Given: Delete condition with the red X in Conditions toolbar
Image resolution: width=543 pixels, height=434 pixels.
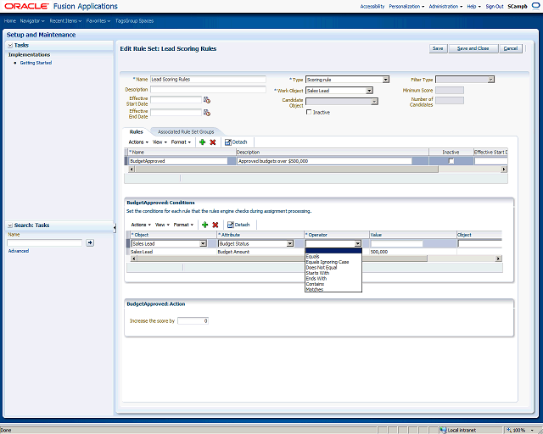Looking at the screenshot, I should tap(215, 225).
